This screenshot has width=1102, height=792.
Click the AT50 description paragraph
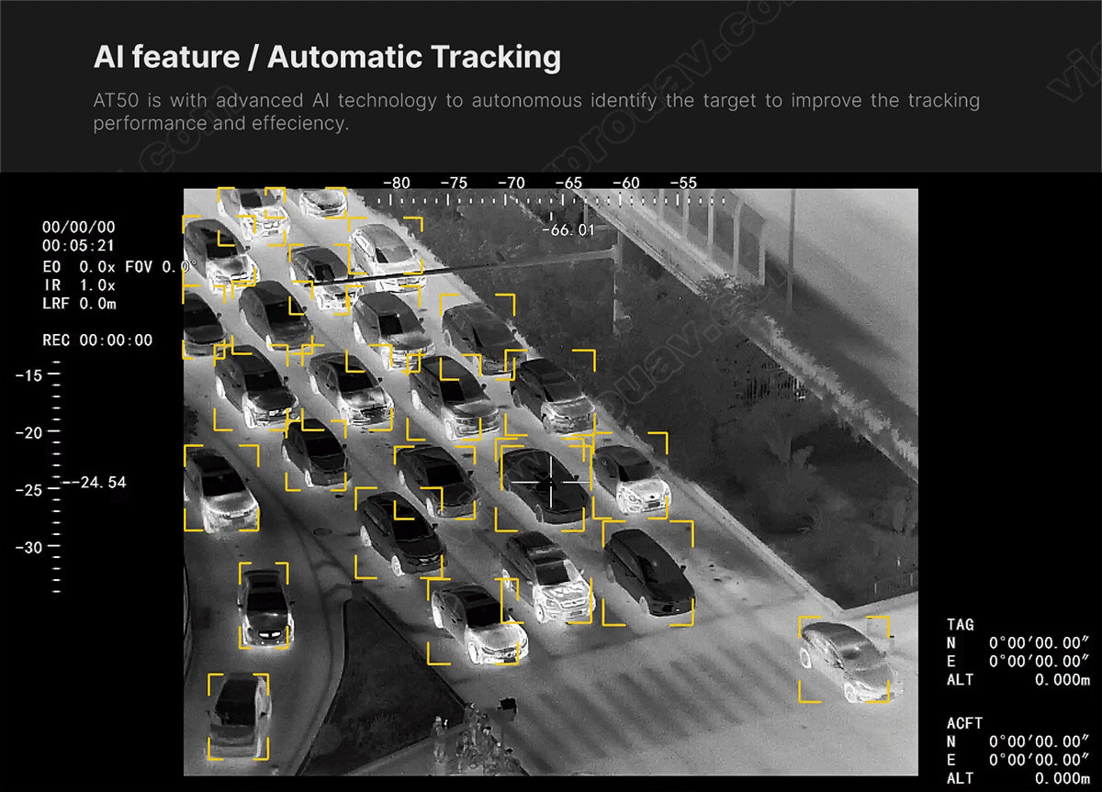click(536, 111)
